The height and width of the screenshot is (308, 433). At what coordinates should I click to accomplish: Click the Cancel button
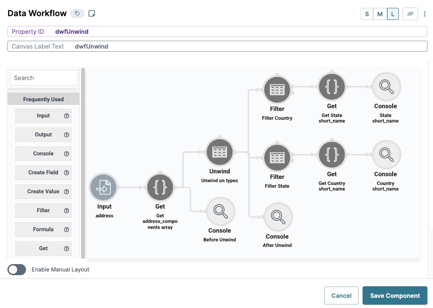(341, 296)
